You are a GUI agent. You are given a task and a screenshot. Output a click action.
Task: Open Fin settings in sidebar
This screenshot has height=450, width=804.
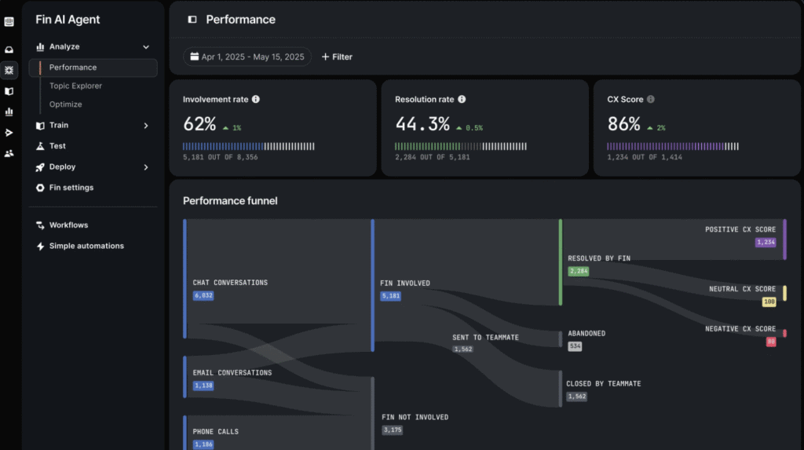[x=71, y=188]
